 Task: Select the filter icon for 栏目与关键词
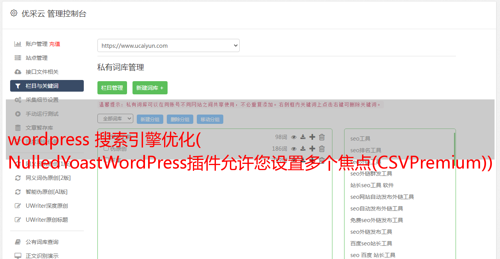(x=18, y=86)
